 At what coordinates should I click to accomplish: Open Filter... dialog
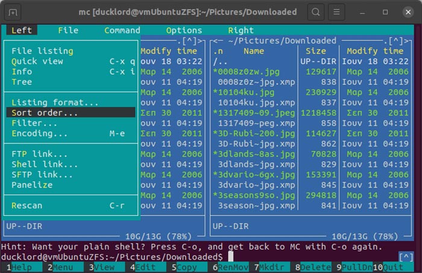click(71, 123)
